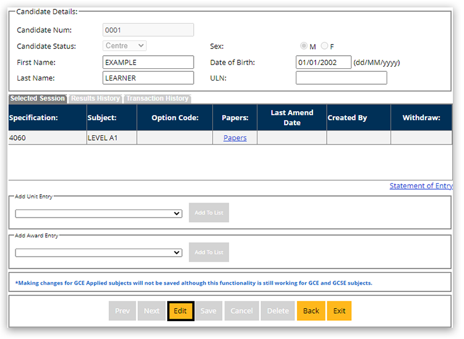Click Add To List for Award Entry
464x339 pixels.
[x=209, y=252]
